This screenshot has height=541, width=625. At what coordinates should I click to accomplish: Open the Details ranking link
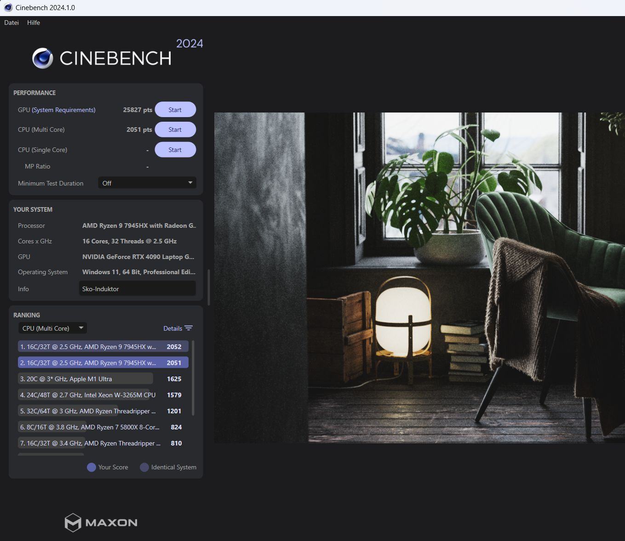coord(172,328)
